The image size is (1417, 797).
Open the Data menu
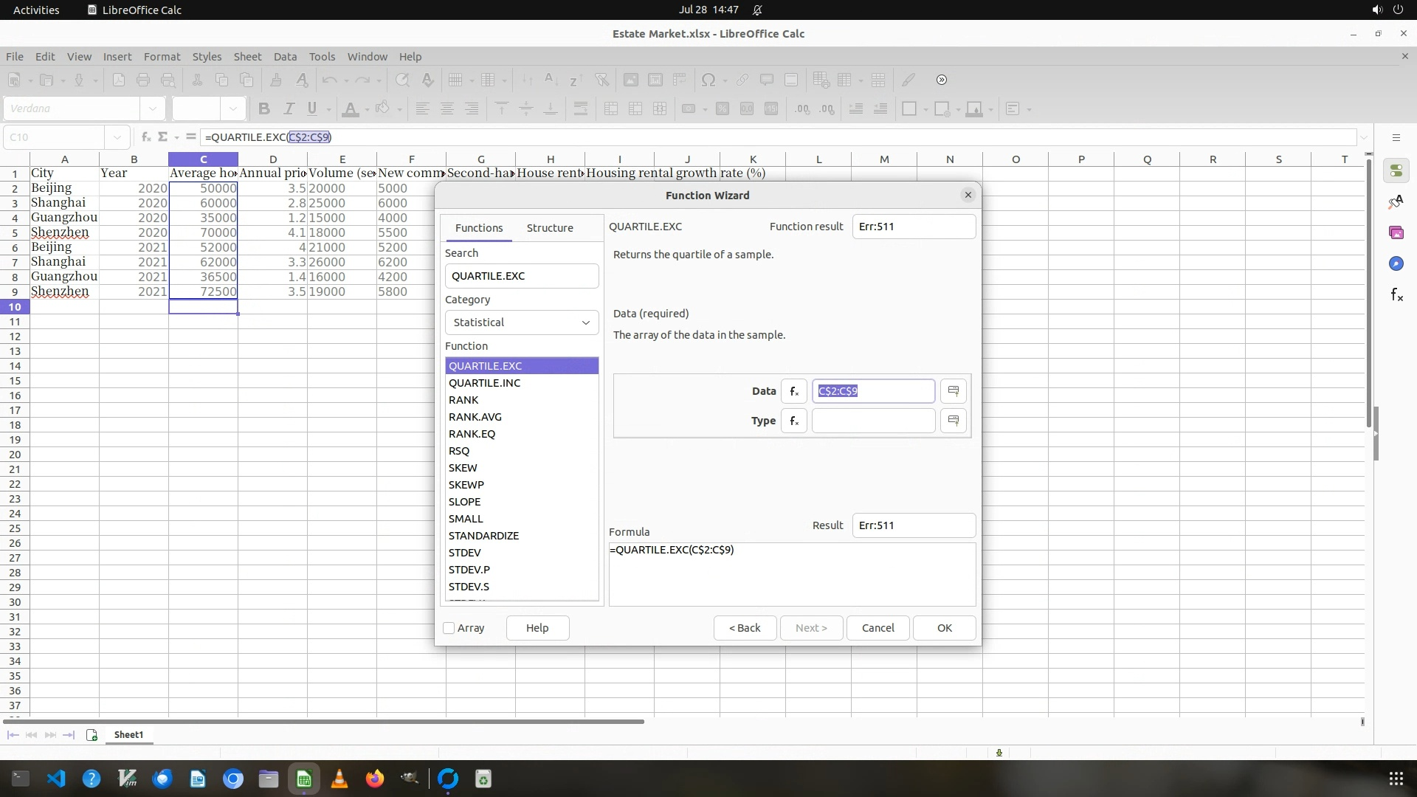click(x=284, y=57)
